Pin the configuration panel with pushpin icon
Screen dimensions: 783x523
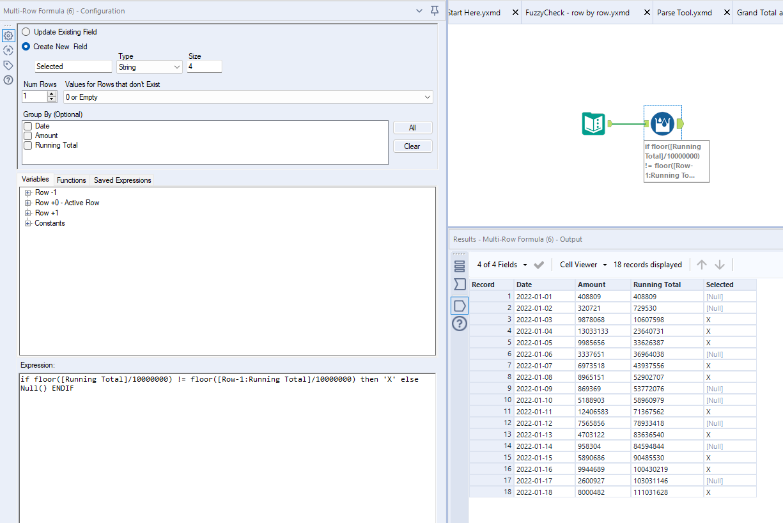(435, 11)
